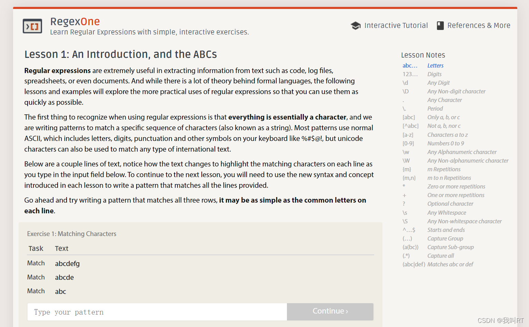The width and height of the screenshot is (529, 327).
Task: Open the m Repetitions lesson note
Action: [444, 169]
